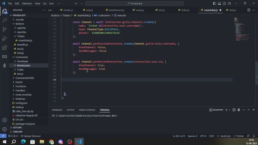Viewport: 258px width, 145px height.
Task: Click the Prettier status bar item
Action: [238, 136]
